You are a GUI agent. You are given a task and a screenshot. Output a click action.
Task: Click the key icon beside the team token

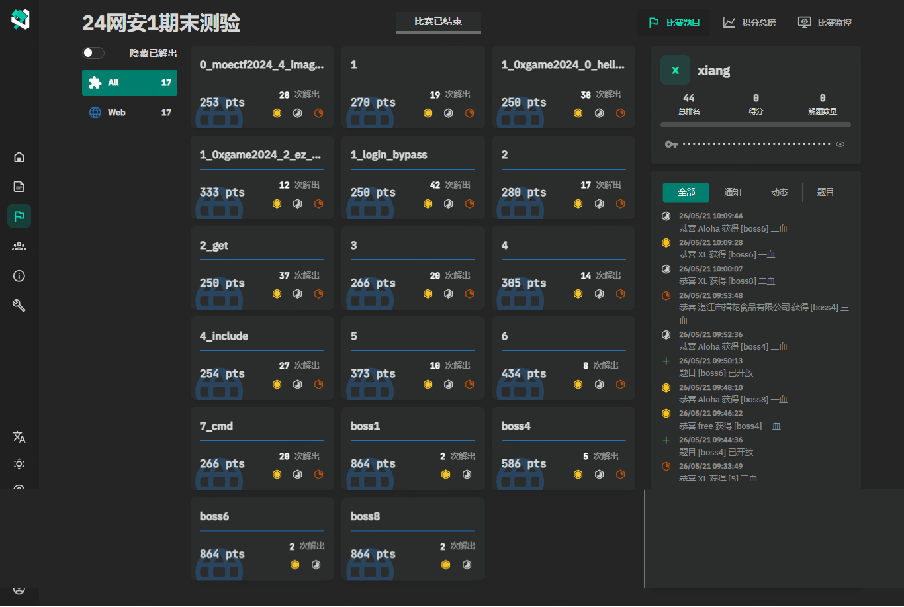point(671,144)
